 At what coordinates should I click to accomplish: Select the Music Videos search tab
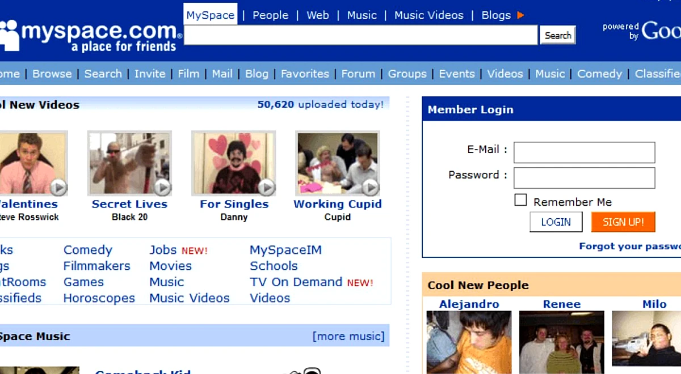(428, 15)
